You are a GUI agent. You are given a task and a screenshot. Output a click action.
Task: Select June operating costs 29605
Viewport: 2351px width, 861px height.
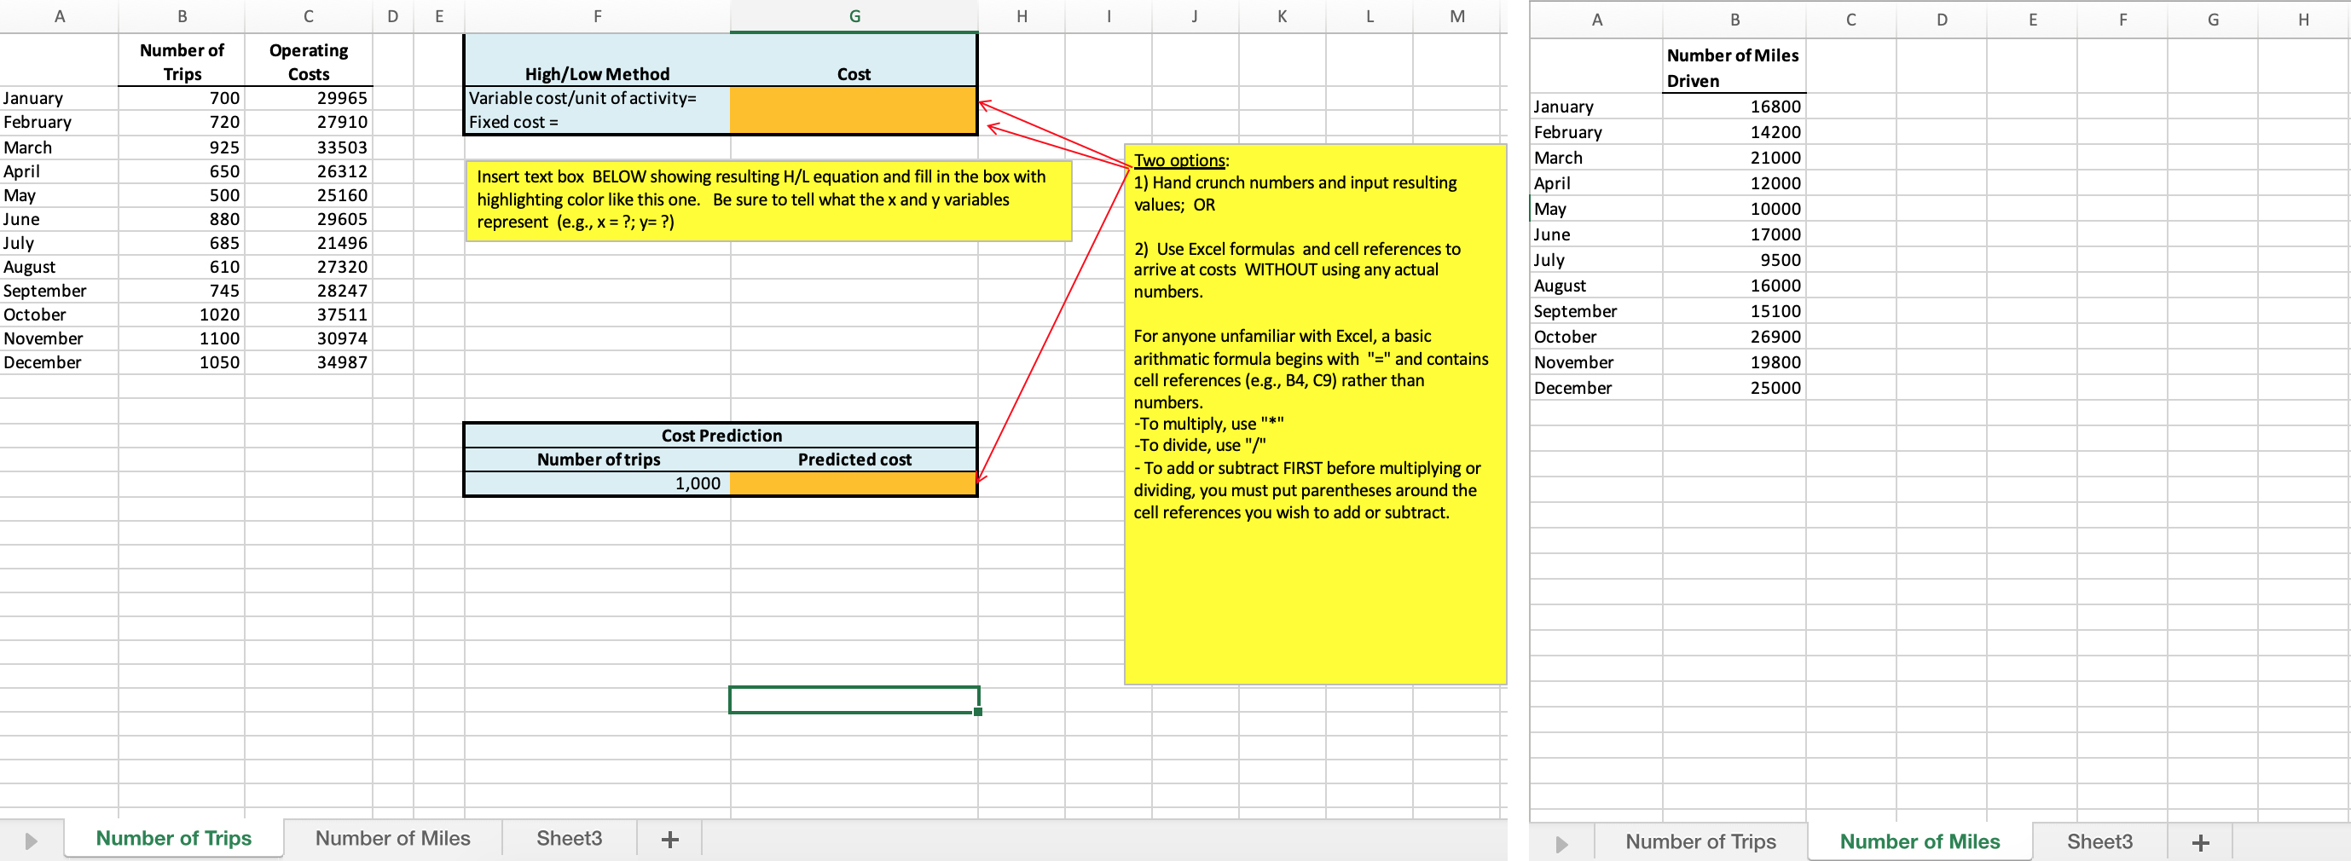pos(309,219)
